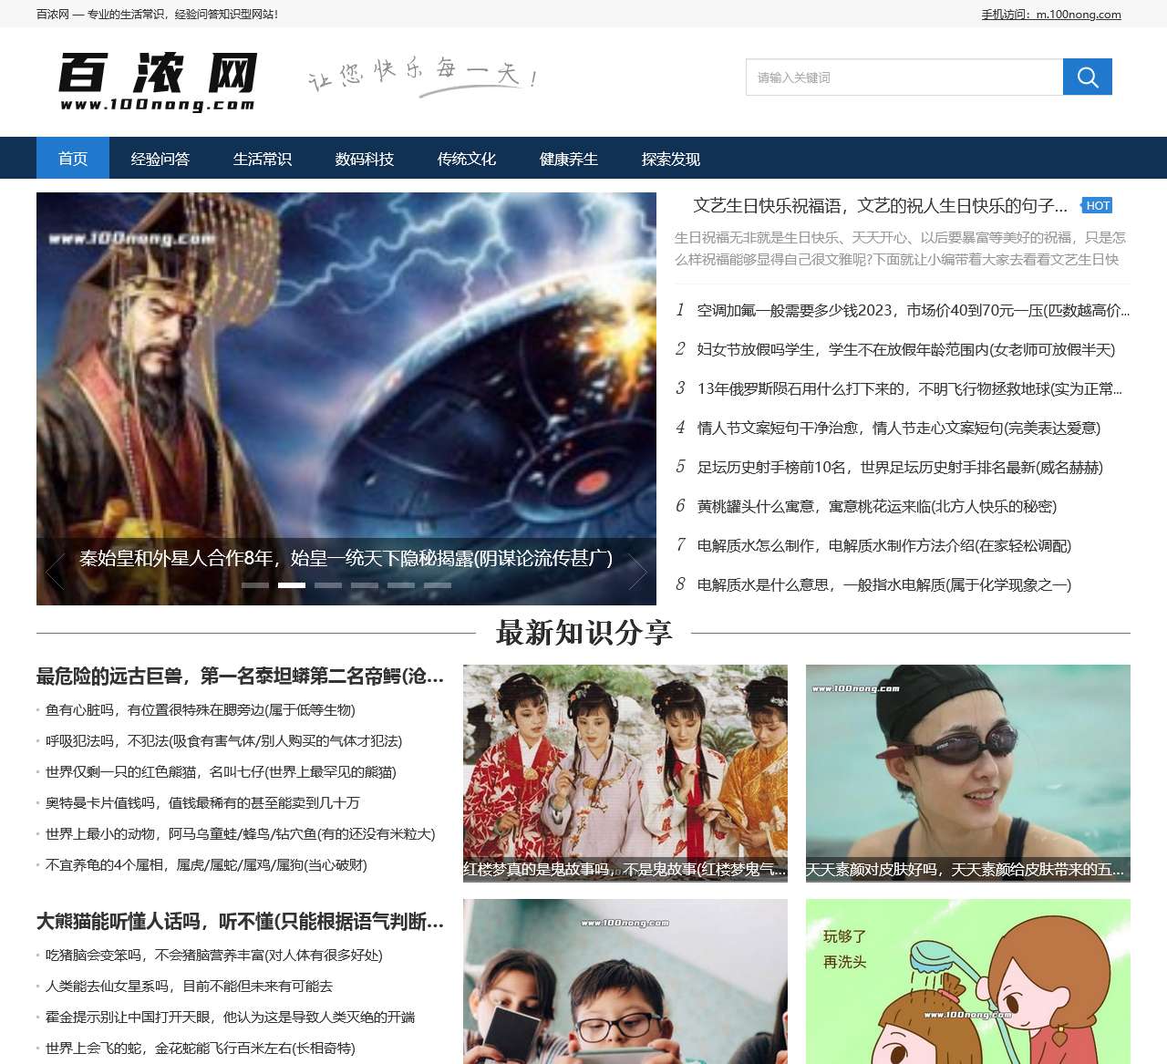The height and width of the screenshot is (1064, 1167).
Task: Open the 传统文化 navigation tab
Action: click(467, 159)
